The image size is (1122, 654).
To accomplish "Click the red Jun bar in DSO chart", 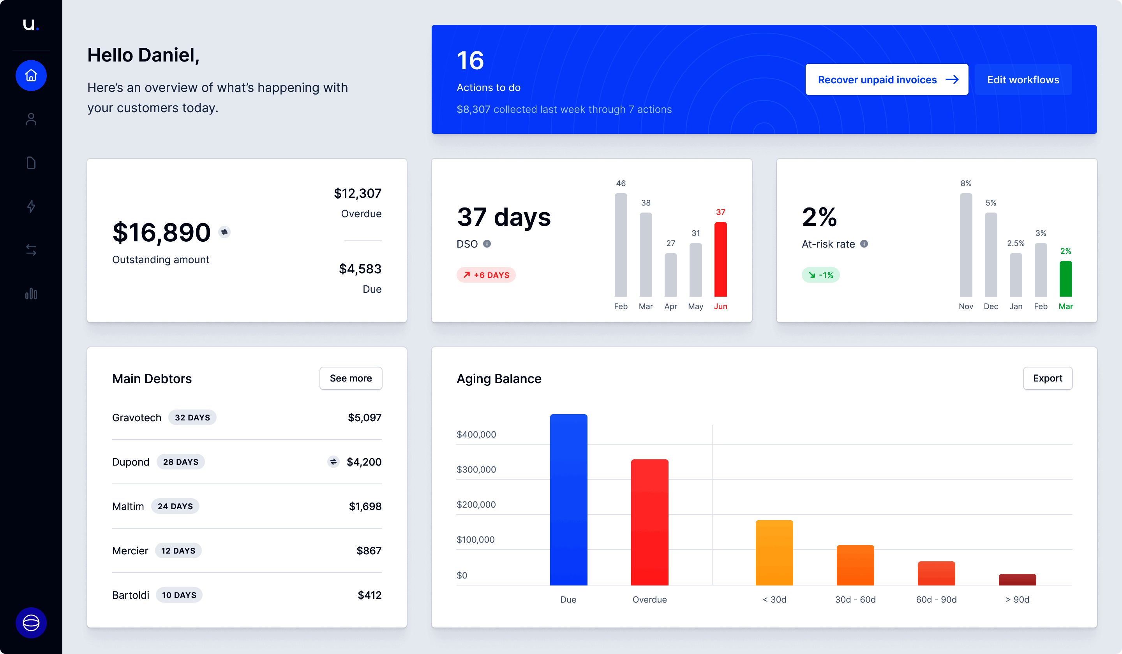I will point(720,259).
